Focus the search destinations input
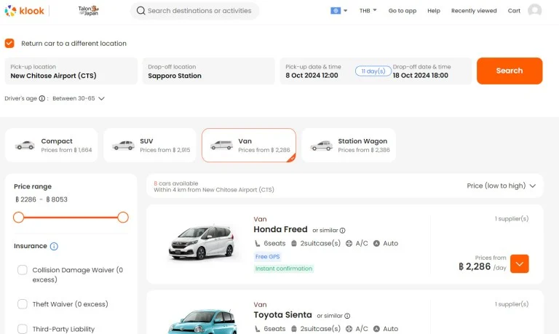 point(194,11)
